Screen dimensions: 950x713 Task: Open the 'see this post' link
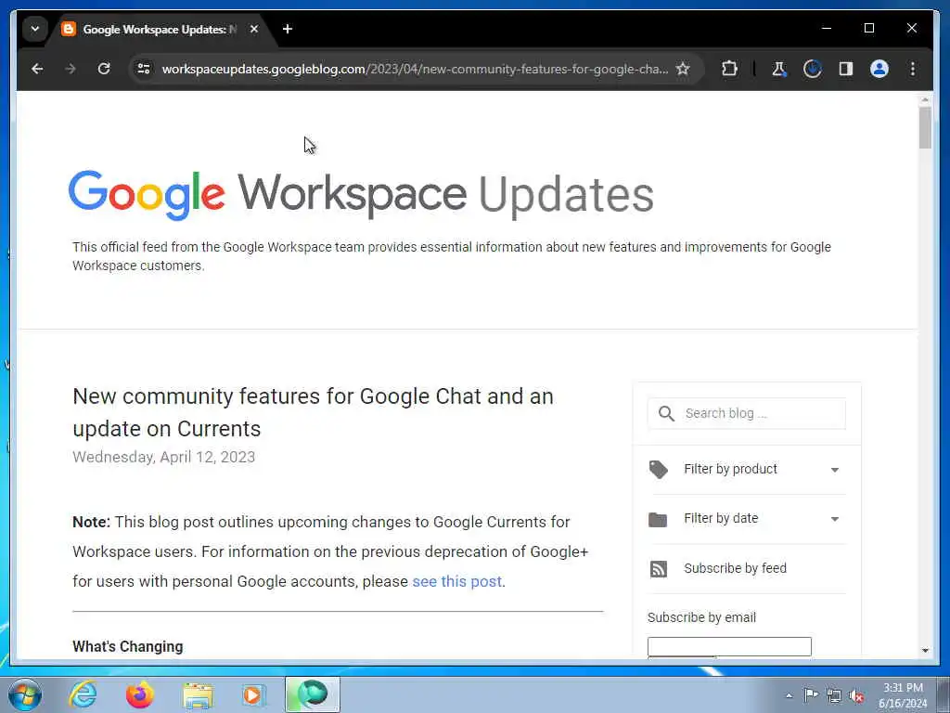tap(456, 581)
